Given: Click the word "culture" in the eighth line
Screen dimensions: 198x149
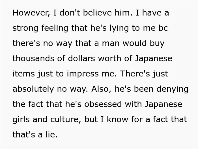Looking at the screenshot, I should tap(66, 119).
